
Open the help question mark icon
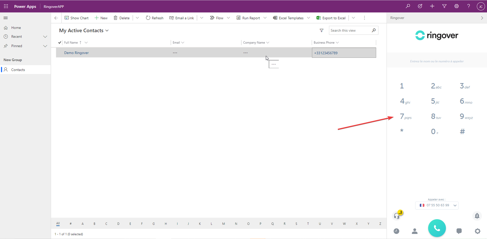[x=469, y=6]
